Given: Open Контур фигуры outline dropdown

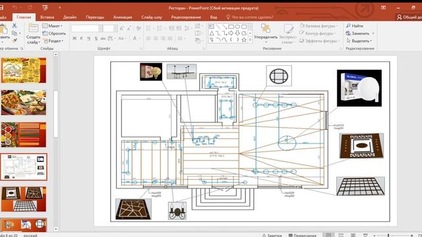Looking at the screenshot, I should pyautogui.click(x=318, y=34).
